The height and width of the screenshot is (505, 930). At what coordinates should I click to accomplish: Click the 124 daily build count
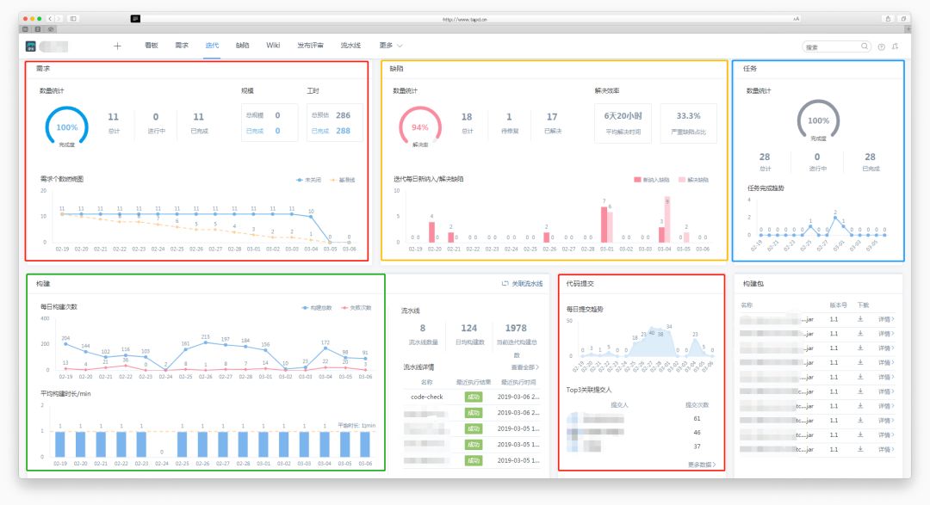468,328
